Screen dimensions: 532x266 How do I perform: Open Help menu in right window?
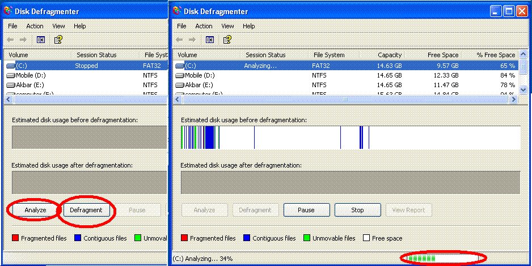pyautogui.click(x=248, y=26)
